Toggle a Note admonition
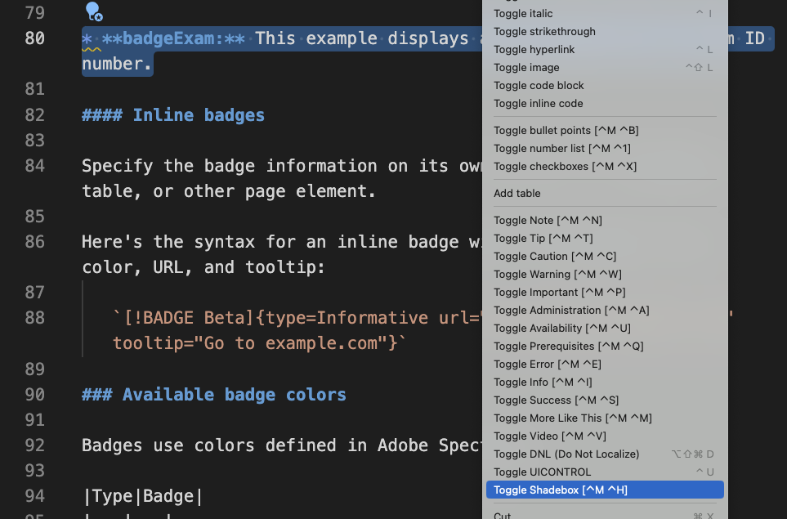Screen dimensions: 787x519 548,220
